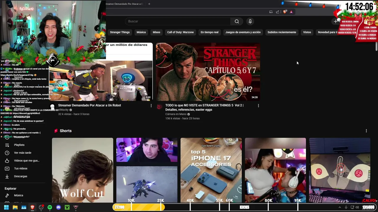Open Brave Shields lion icon
Image resolution: width=378 pixels, height=212 pixels.
pos(285,12)
